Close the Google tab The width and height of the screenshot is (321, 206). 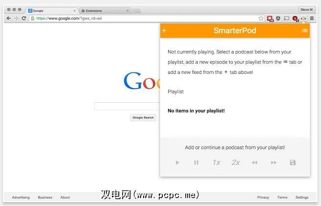(x=75, y=11)
